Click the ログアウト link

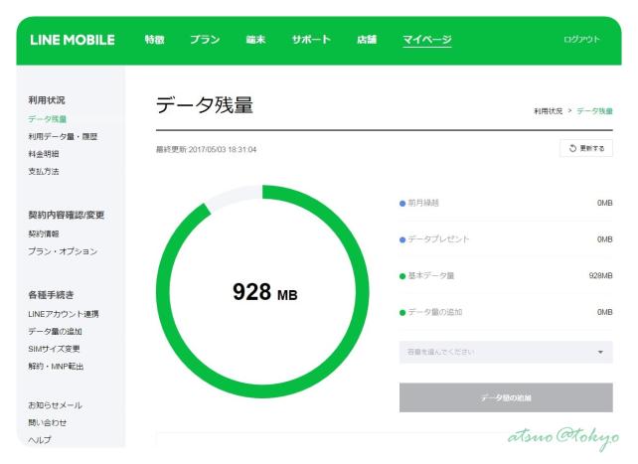581,40
